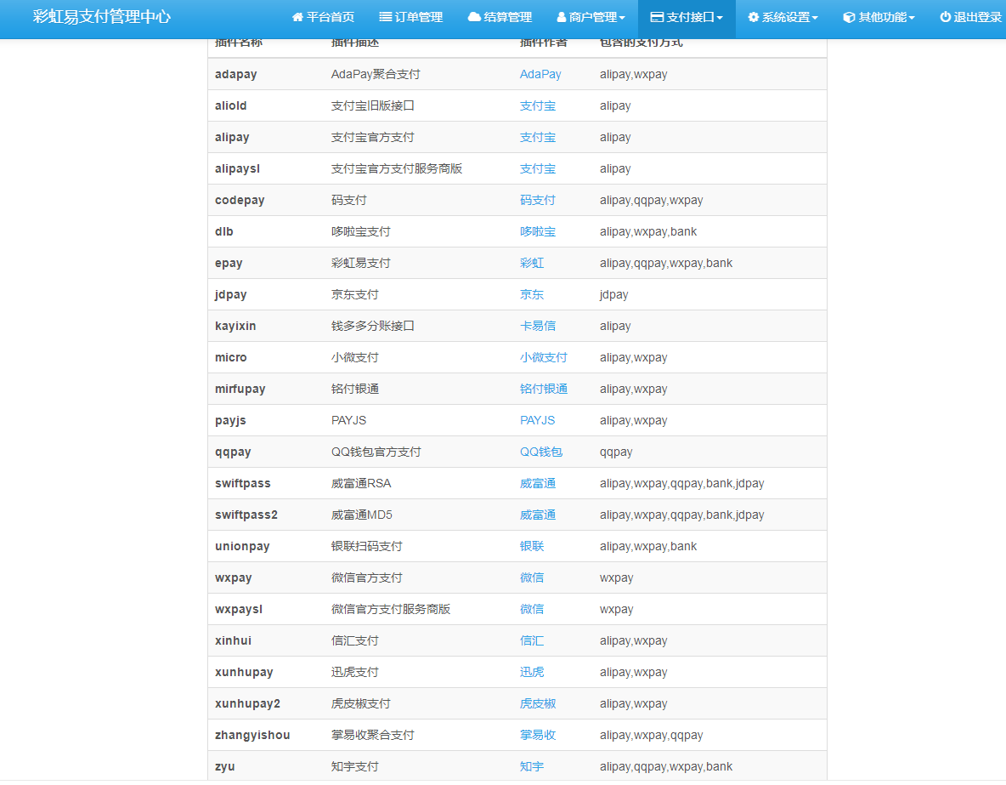Viewport: 1006px width, 785px height.
Task: Follow the PAYJS author link
Action: [537, 420]
